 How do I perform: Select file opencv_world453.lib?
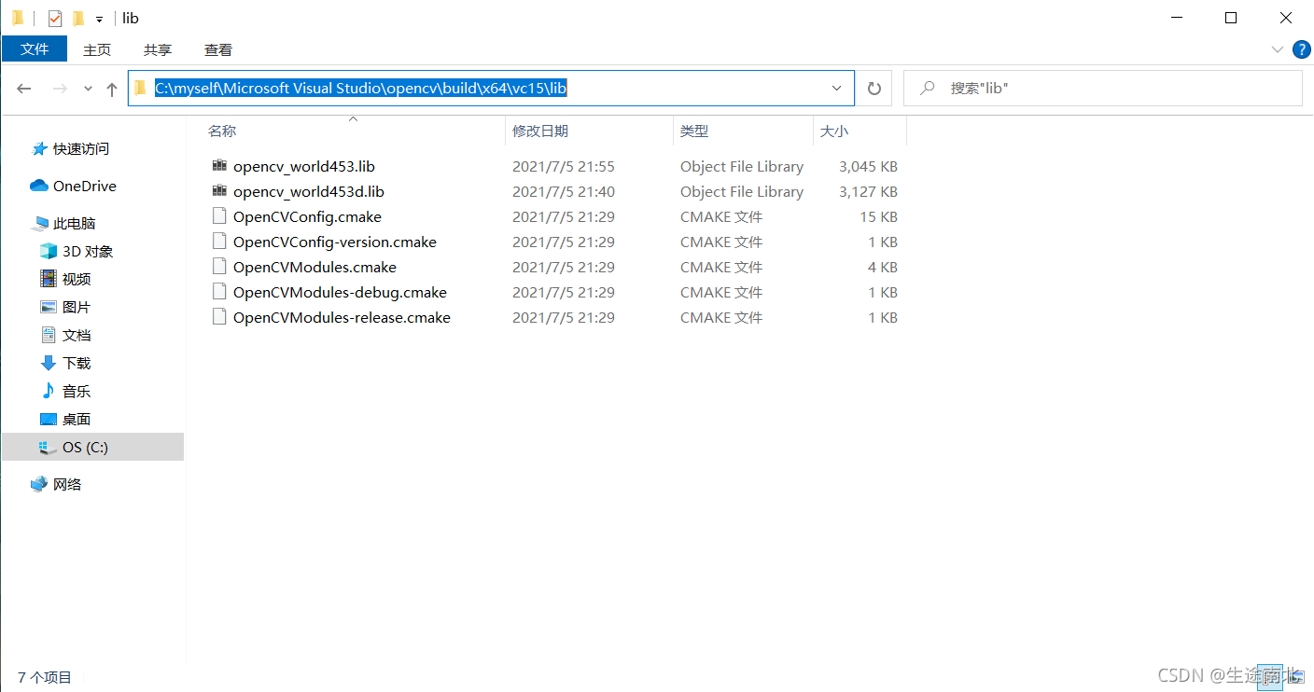(x=304, y=167)
